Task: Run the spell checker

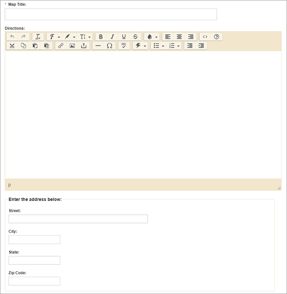Action: pyautogui.click(x=124, y=46)
